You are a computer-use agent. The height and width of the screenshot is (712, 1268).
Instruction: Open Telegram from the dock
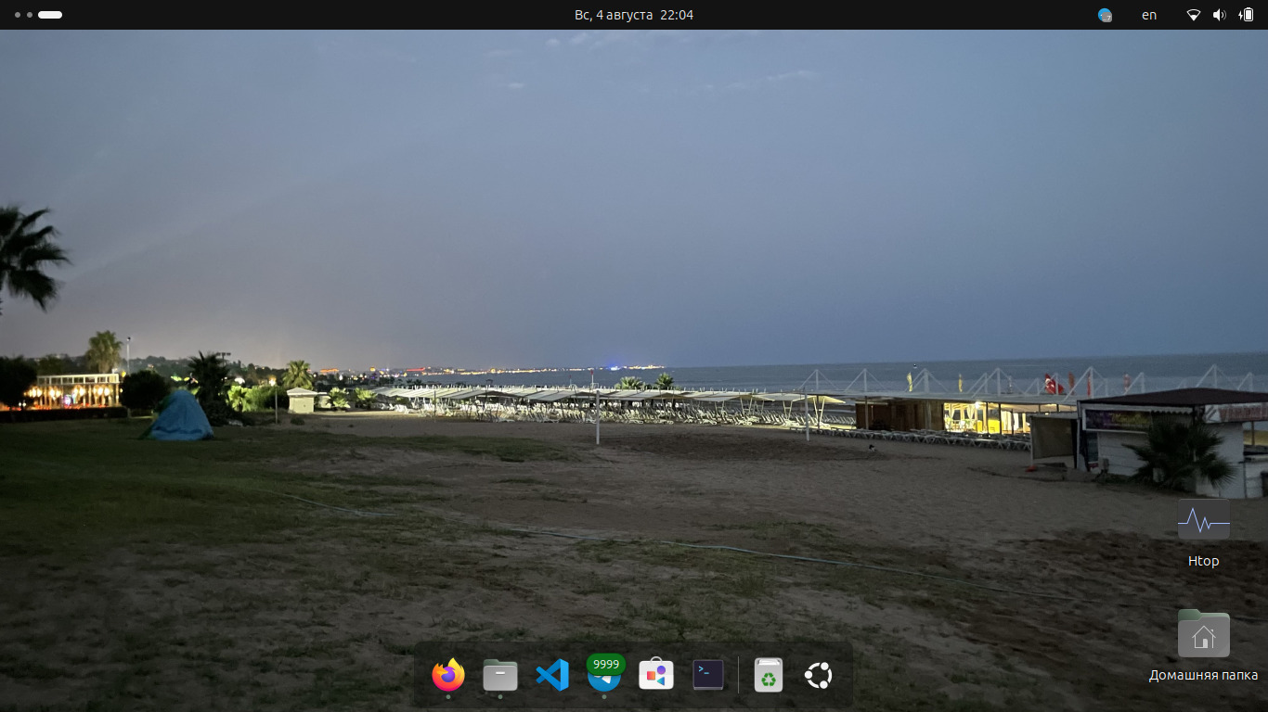pos(604,679)
